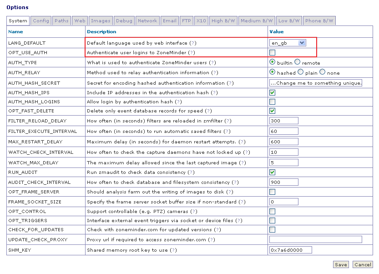Open help (?) for AUDIT_CHECK_INTERVAL
Image resolution: width=379 pixels, height=274 pixels.
pyautogui.click(x=235, y=183)
